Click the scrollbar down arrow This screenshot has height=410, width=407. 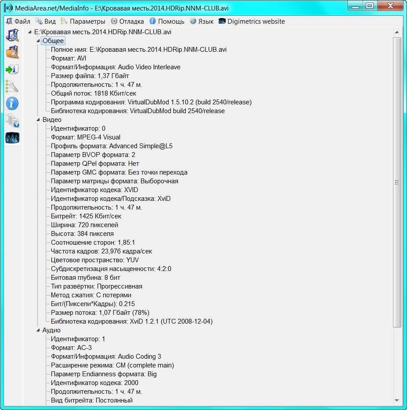(x=397, y=400)
